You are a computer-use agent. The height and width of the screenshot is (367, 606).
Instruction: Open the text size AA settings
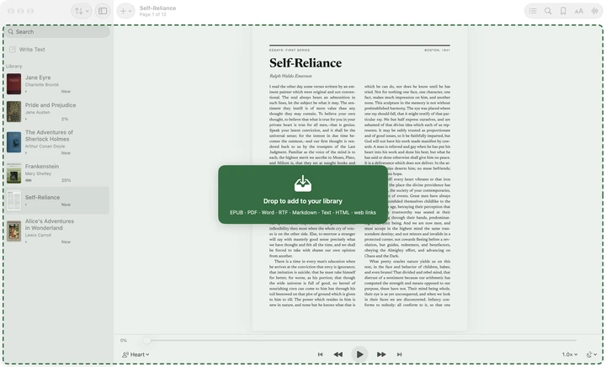[578, 11]
